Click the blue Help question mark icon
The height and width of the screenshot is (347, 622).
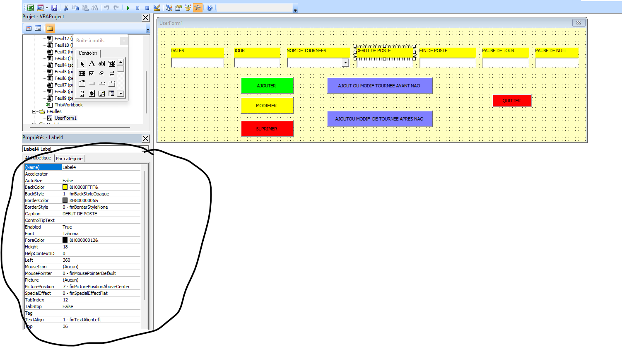pos(210,7)
